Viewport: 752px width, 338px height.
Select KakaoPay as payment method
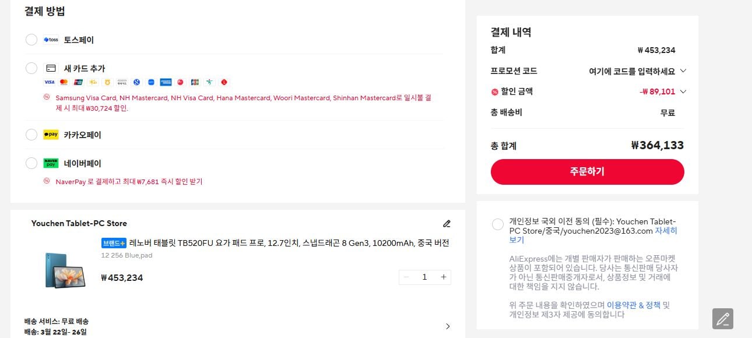pos(31,135)
